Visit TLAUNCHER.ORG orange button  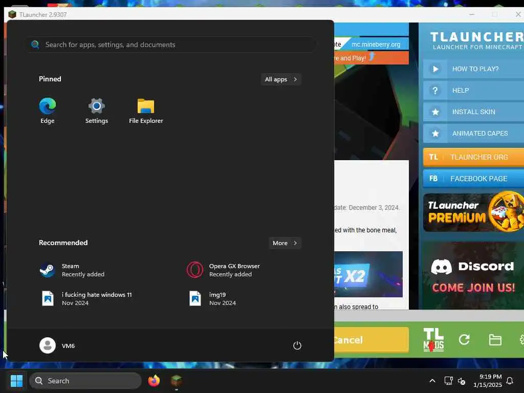pos(473,157)
